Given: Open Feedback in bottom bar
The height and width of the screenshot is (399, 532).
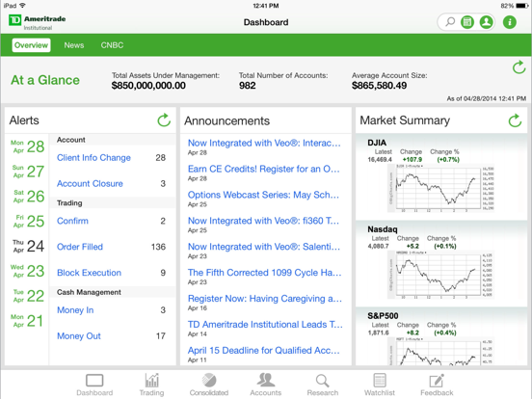Looking at the screenshot, I should click(437, 385).
